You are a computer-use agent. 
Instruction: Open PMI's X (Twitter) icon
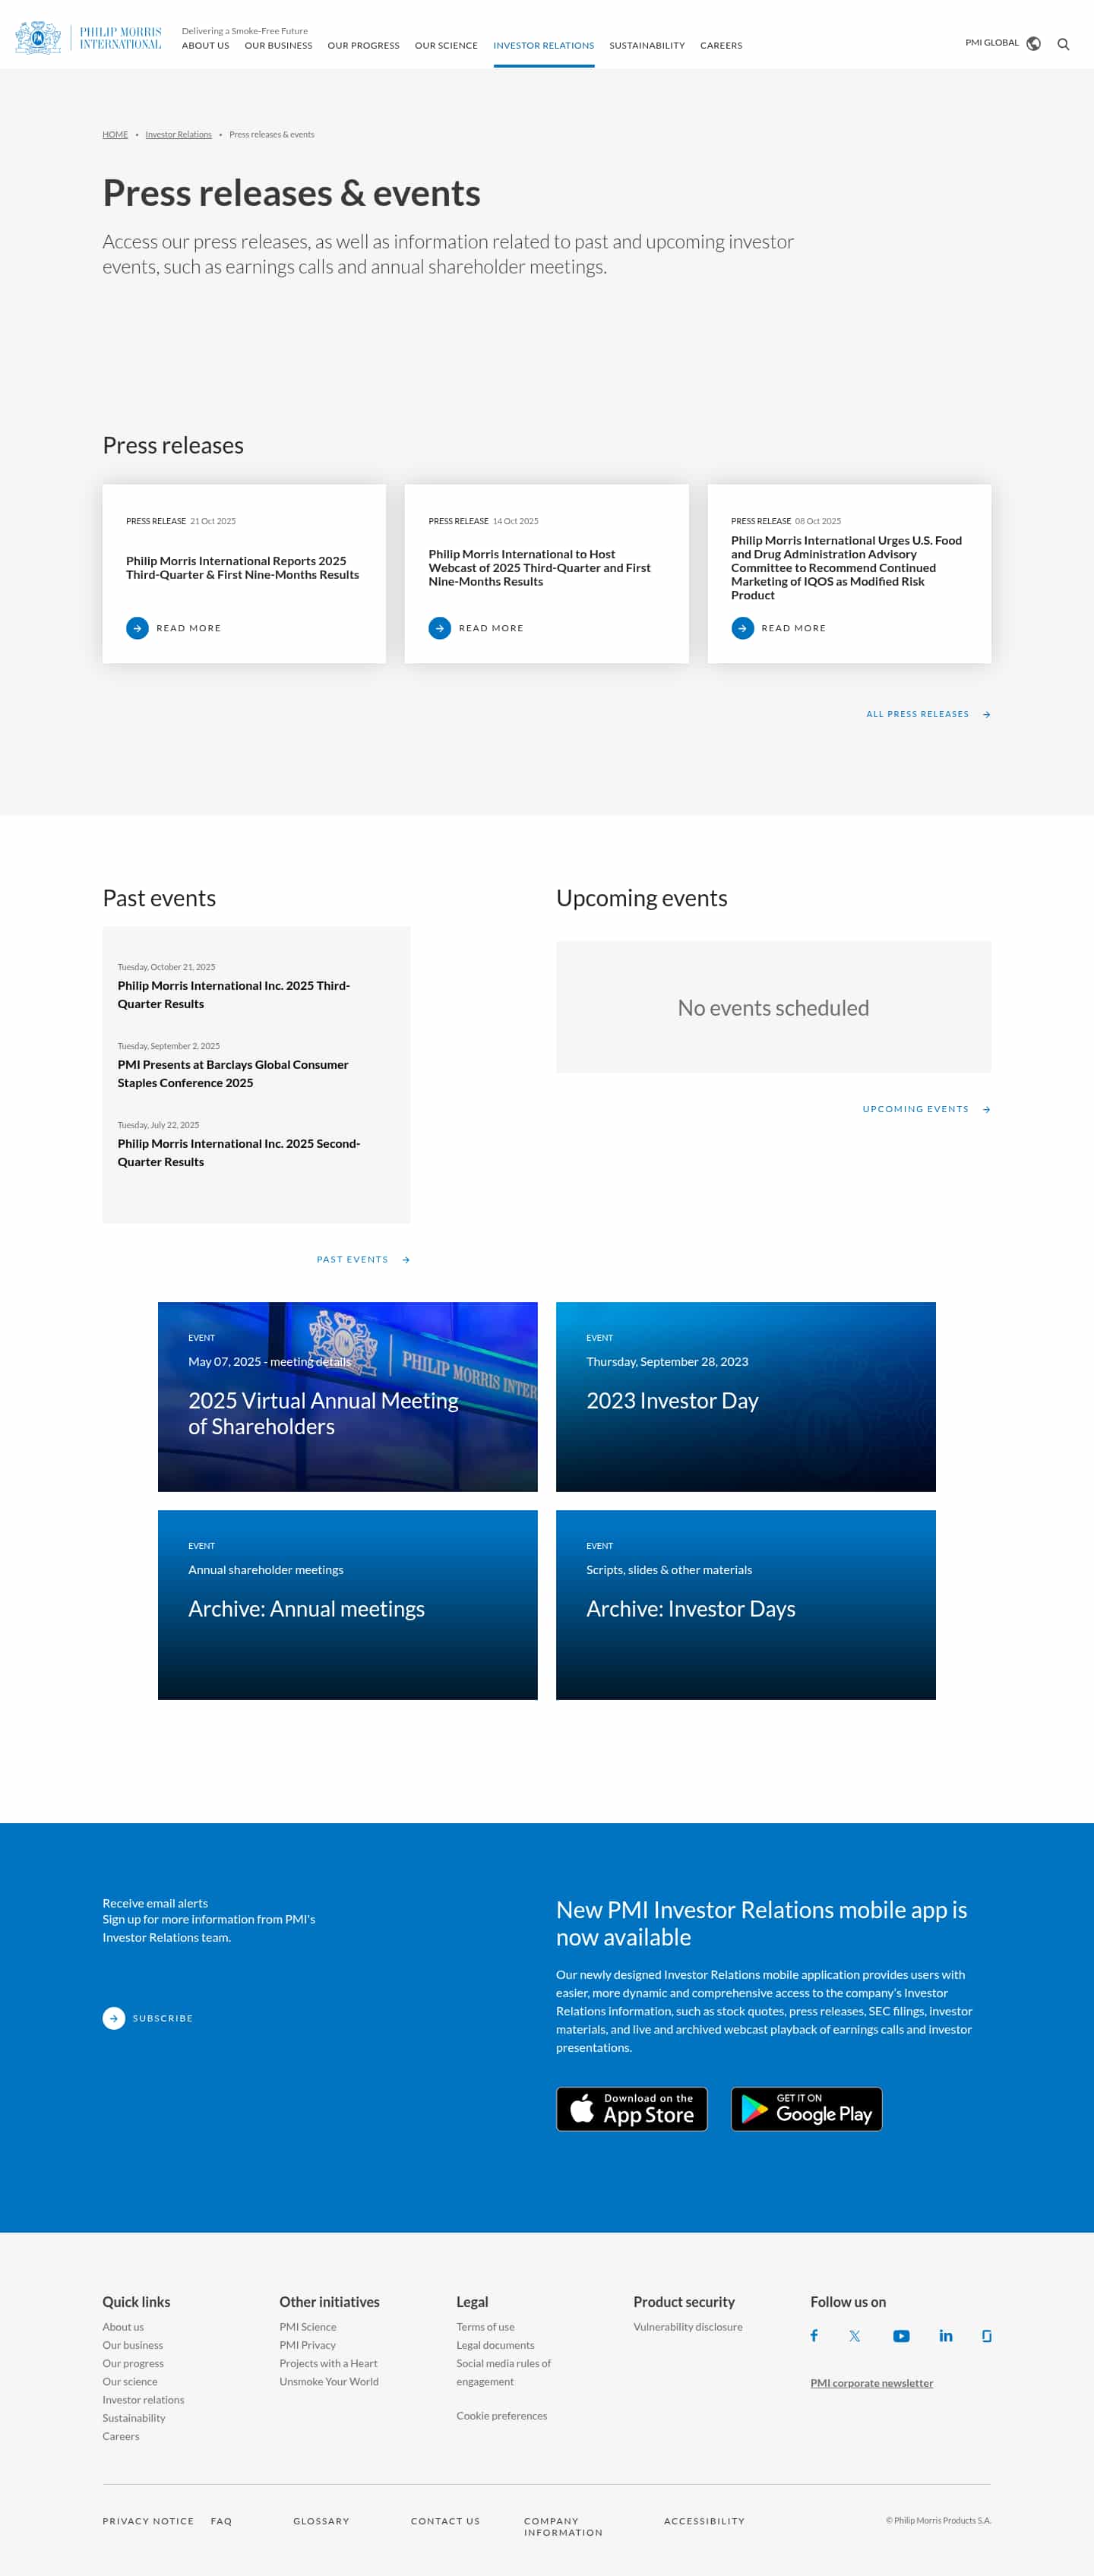click(x=855, y=2336)
